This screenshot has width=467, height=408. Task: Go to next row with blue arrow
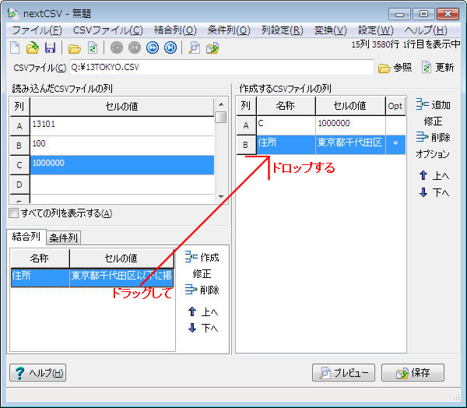[153, 48]
